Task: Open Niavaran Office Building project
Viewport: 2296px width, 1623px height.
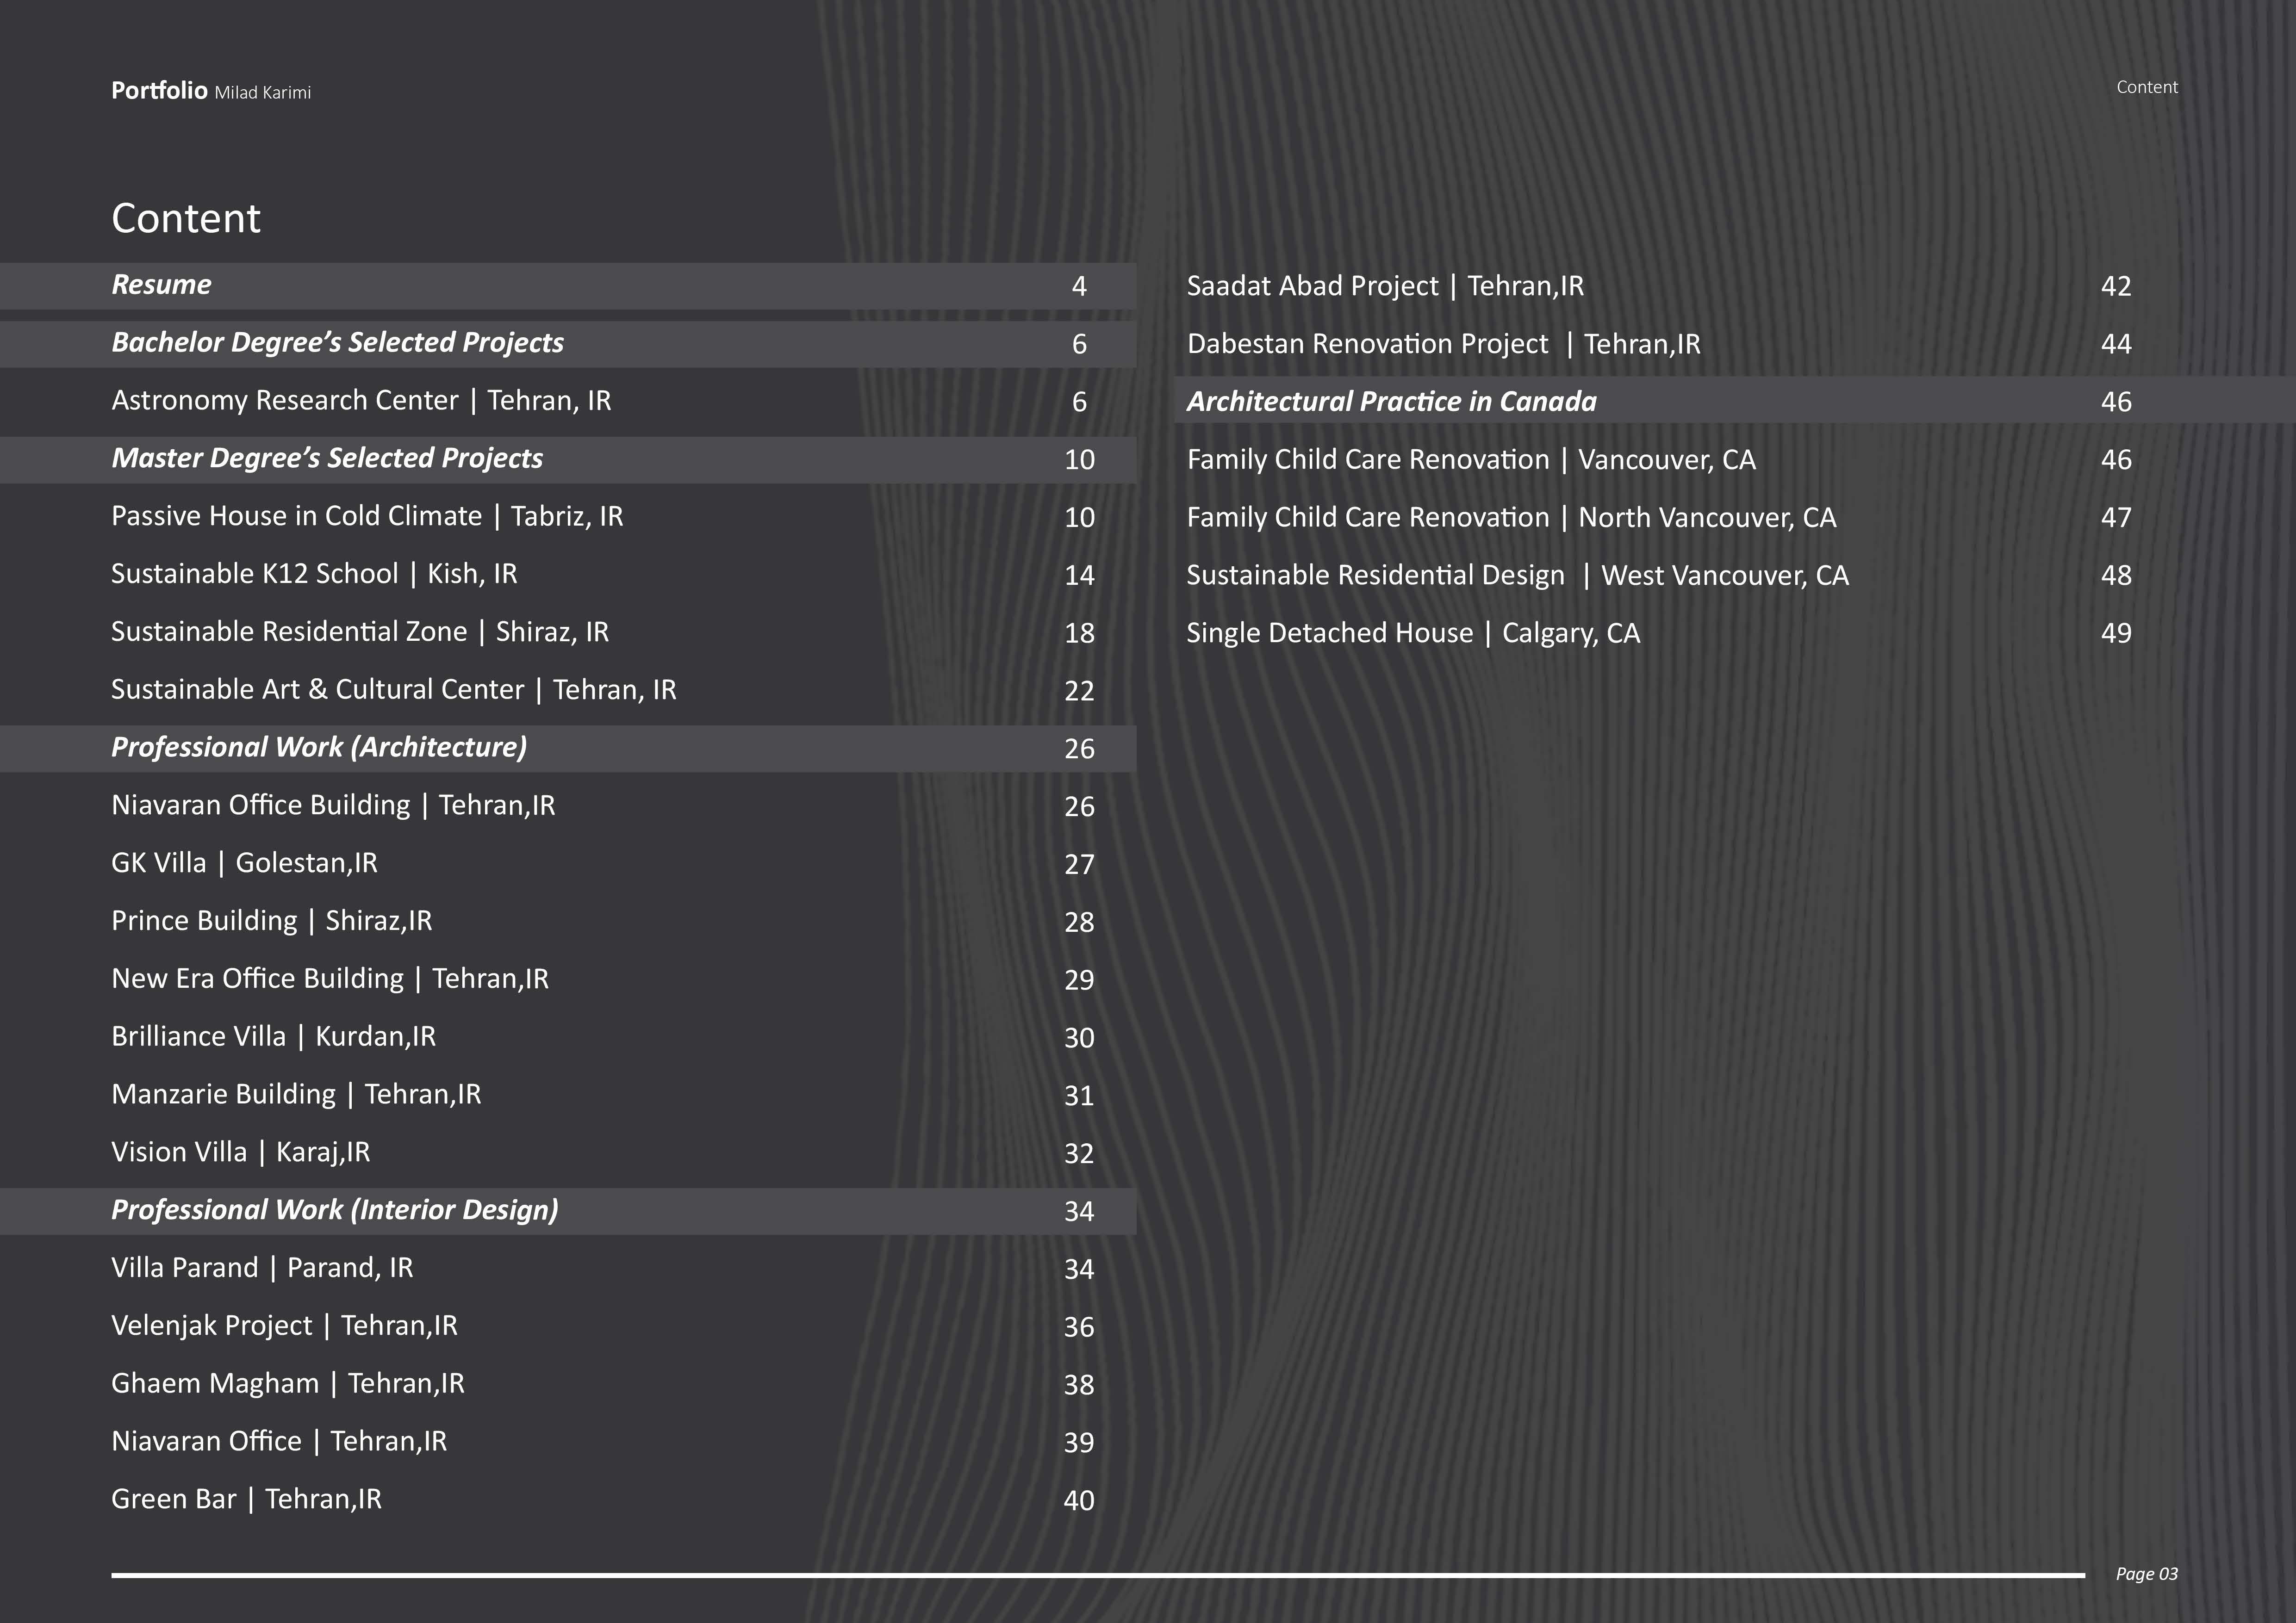Action: pyautogui.click(x=333, y=805)
